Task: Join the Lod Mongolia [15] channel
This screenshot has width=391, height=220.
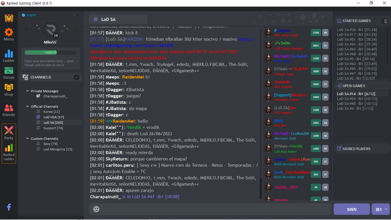Action: [58, 149]
